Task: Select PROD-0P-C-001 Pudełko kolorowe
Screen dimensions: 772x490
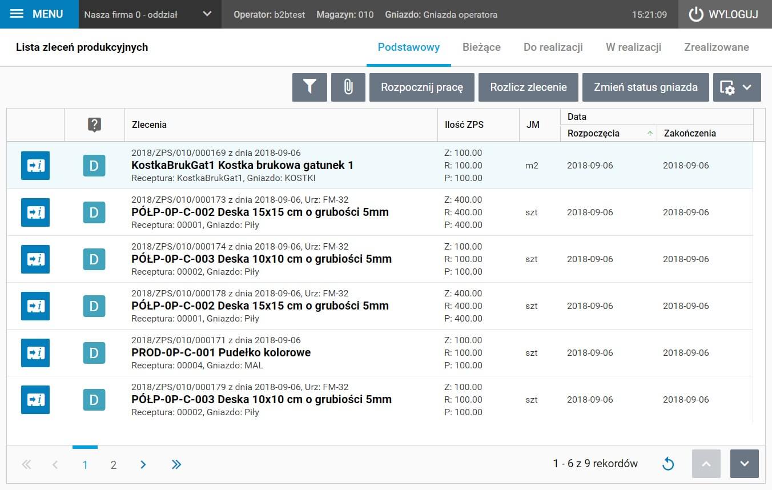Action: click(x=221, y=353)
